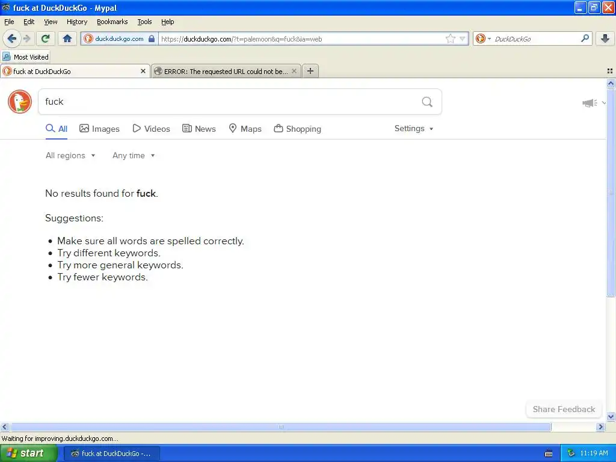This screenshot has height=462, width=616.
Task: Open the URL history dropdown arrow
Action: coord(463,38)
